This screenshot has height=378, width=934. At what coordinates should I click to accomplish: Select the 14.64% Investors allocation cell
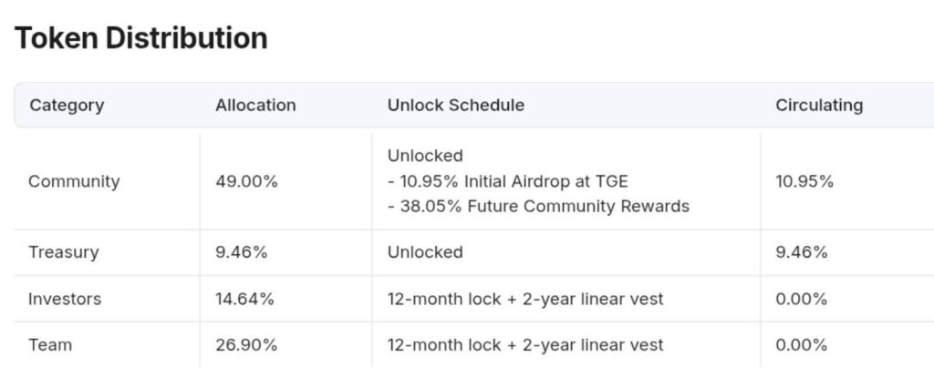pyautogui.click(x=244, y=299)
